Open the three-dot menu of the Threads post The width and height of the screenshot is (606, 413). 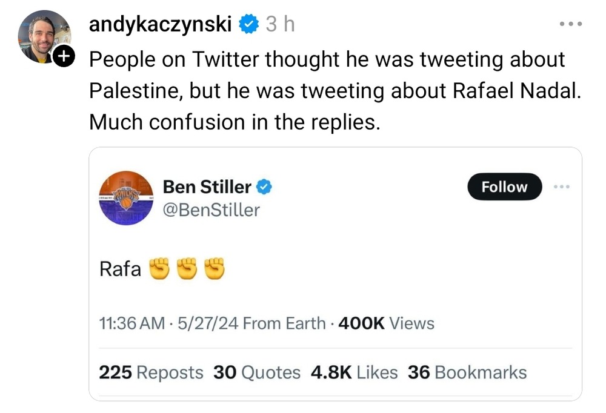pos(570,24)
